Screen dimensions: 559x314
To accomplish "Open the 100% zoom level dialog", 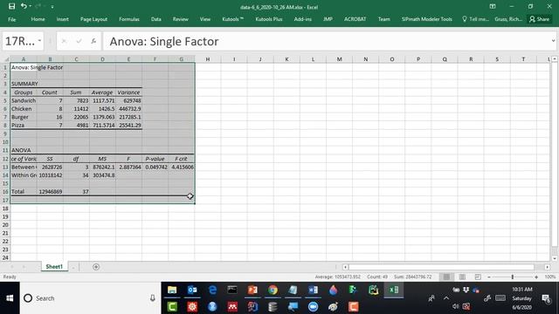I will (549, 276).
